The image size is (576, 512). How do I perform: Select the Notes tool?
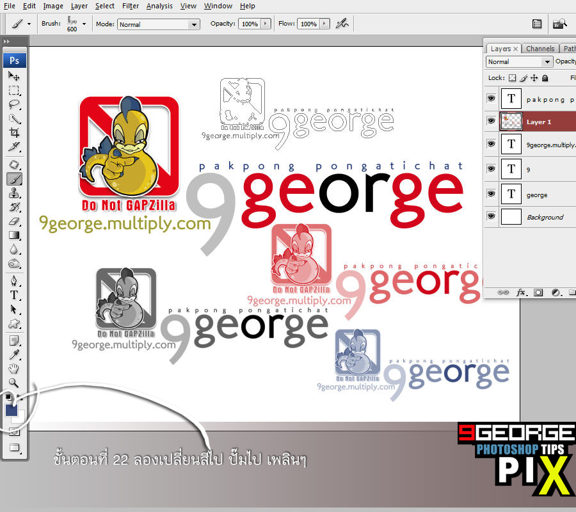click(14, 341)
